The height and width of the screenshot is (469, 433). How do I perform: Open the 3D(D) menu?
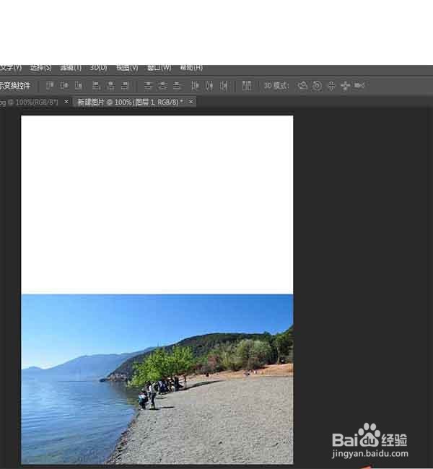(98, 68)
